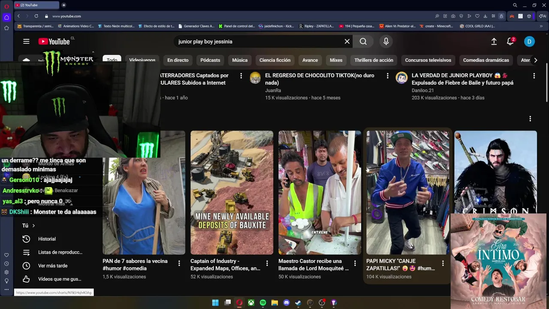Select the Música filter chip
Screen dimensions: 549x309
(x=240, y=60)
